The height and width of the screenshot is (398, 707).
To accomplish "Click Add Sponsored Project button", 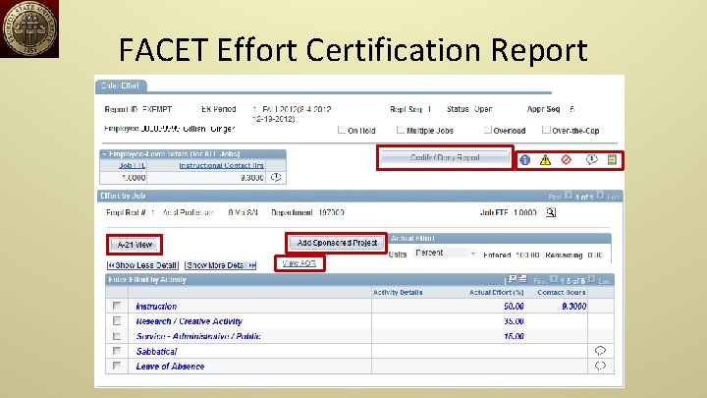I will pos(337,243).
